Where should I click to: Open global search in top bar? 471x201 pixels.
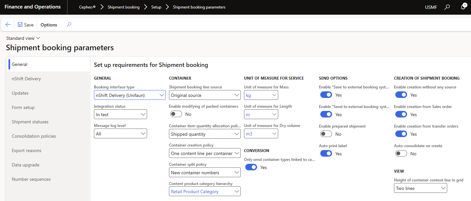447,7
